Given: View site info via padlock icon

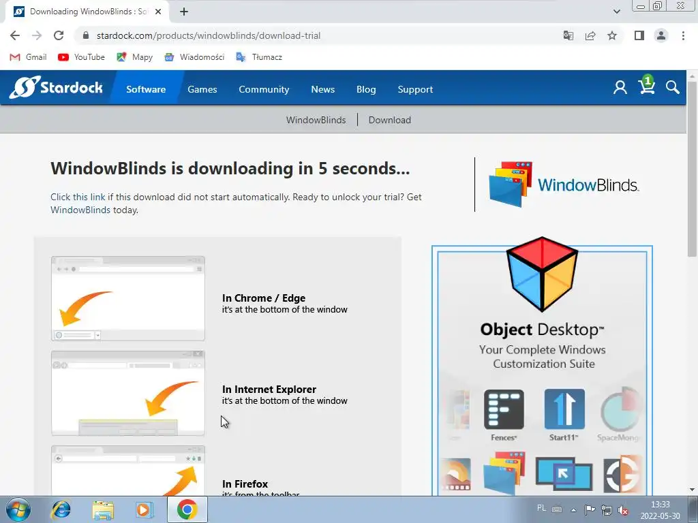Looking at the screenshot, I should point(87,35).
